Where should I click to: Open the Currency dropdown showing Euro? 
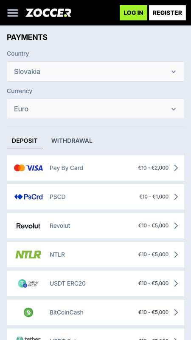point(95,109)
